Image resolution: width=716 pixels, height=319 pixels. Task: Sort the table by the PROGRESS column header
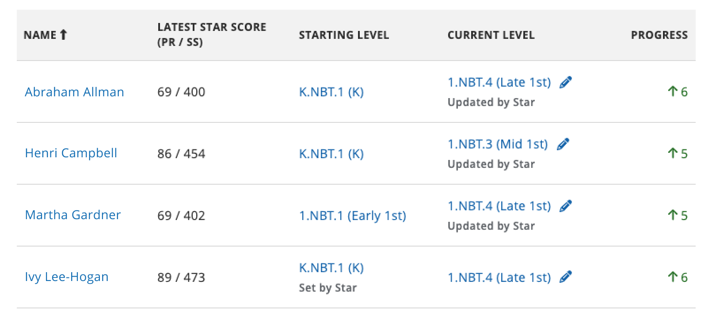(659, 35)
